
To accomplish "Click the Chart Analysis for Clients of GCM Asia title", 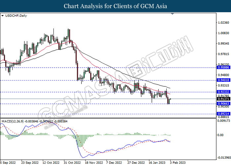I will click(115, 6).
